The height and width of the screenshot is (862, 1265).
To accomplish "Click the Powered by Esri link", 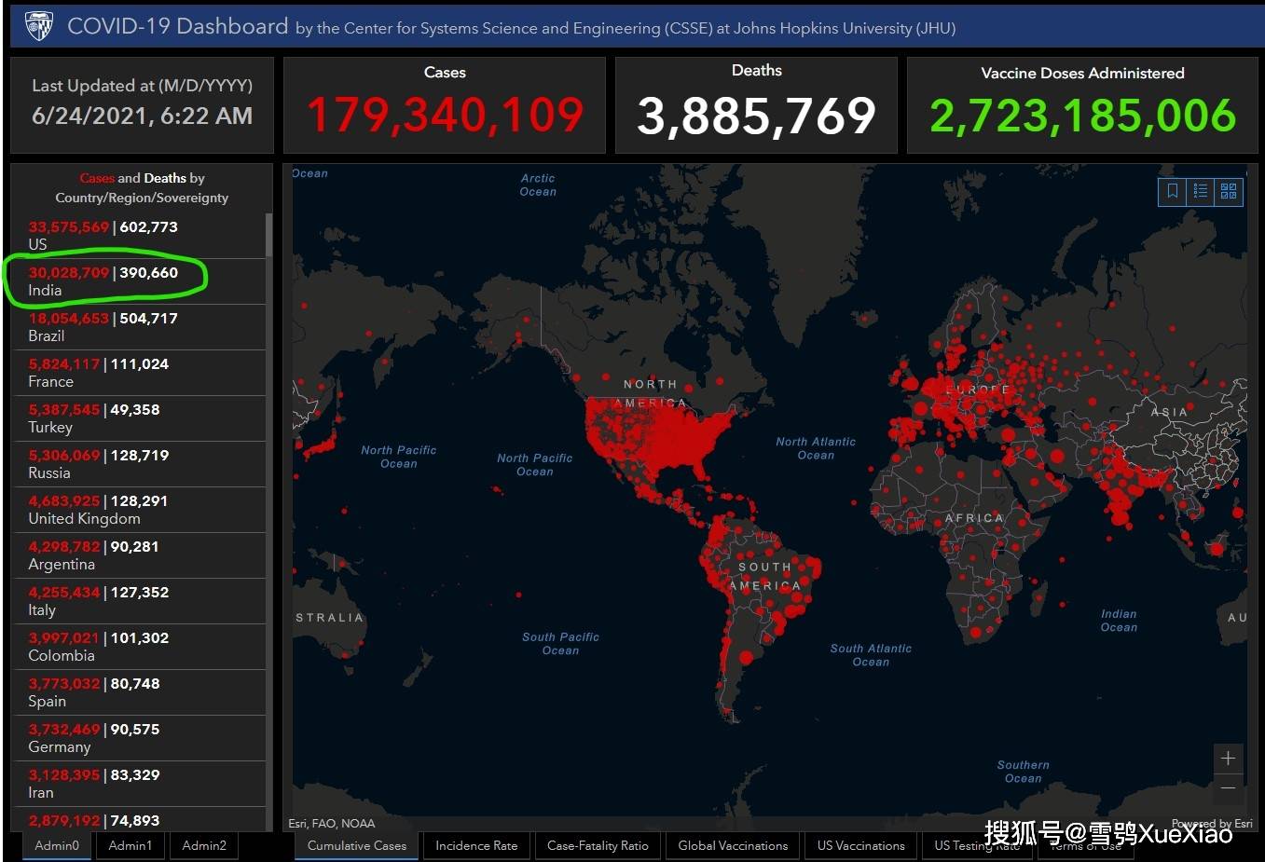I will pos(1212,823).
